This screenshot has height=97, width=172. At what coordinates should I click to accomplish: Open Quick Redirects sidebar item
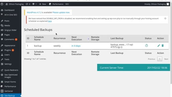[x=11, y=70]
